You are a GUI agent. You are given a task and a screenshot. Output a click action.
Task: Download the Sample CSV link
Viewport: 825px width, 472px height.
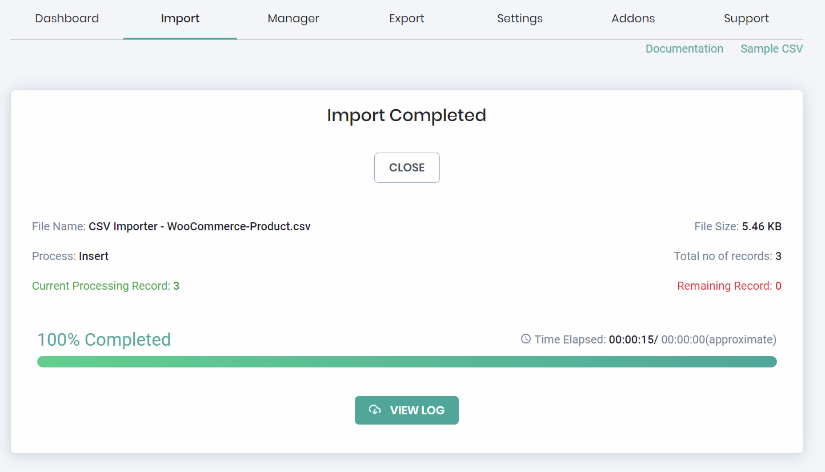tap(771, 49)
